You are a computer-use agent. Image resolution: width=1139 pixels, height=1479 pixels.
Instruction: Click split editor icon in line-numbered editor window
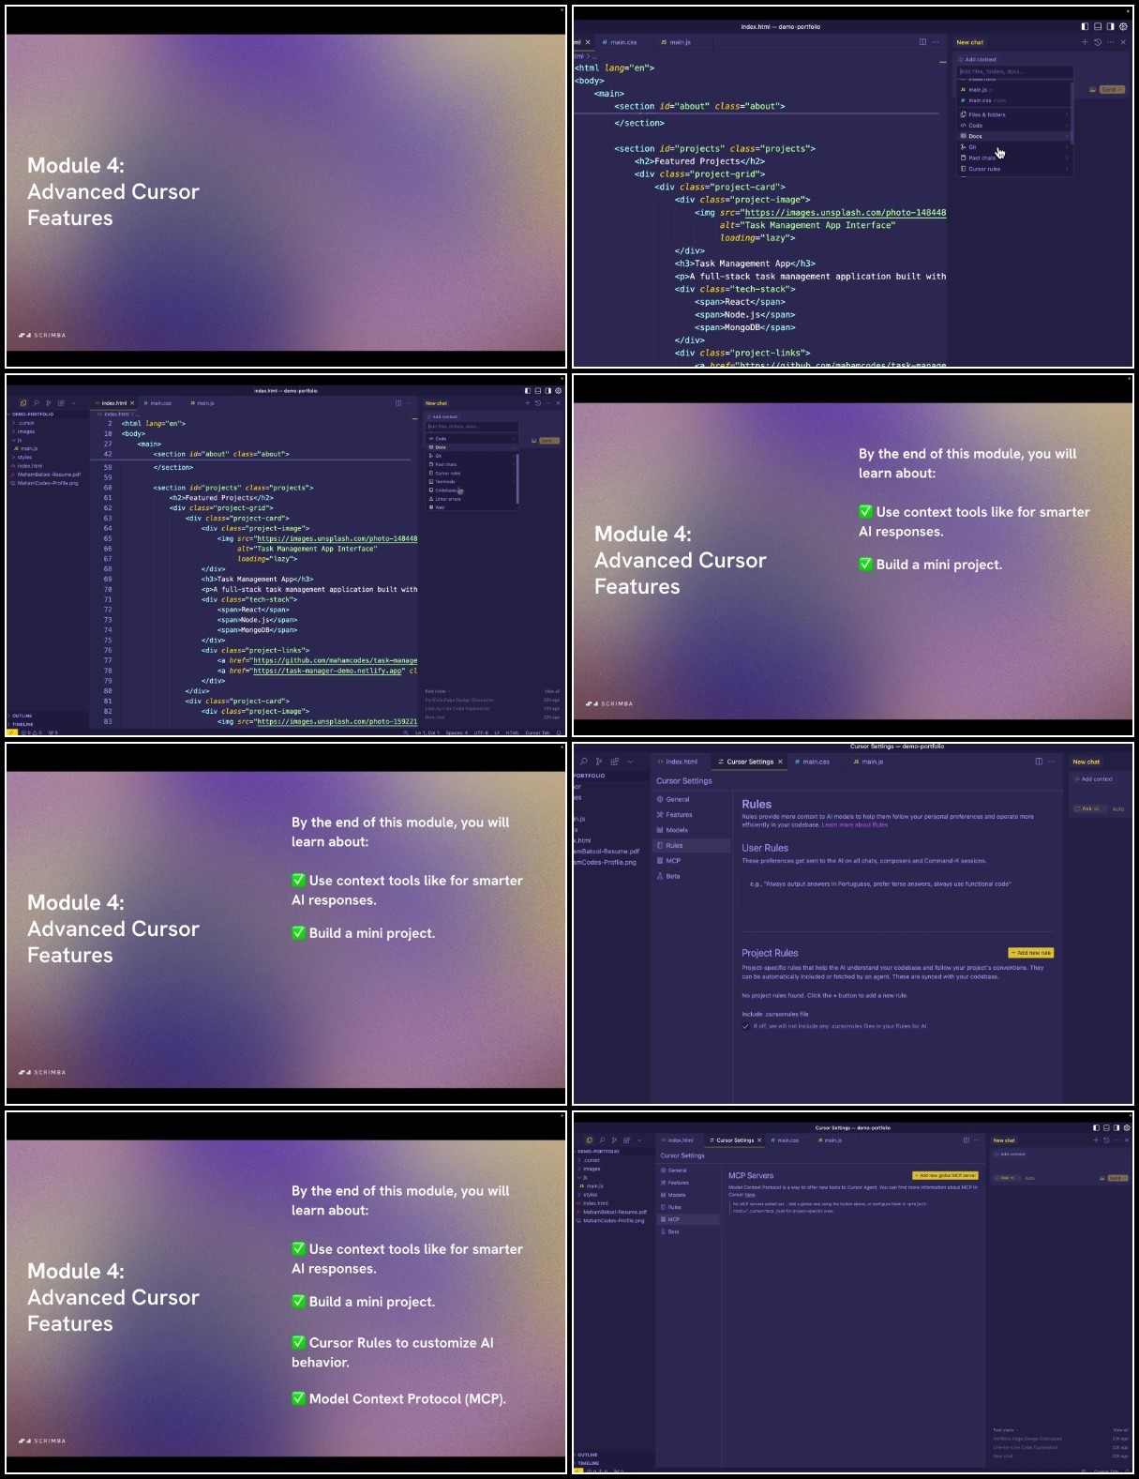398,403
